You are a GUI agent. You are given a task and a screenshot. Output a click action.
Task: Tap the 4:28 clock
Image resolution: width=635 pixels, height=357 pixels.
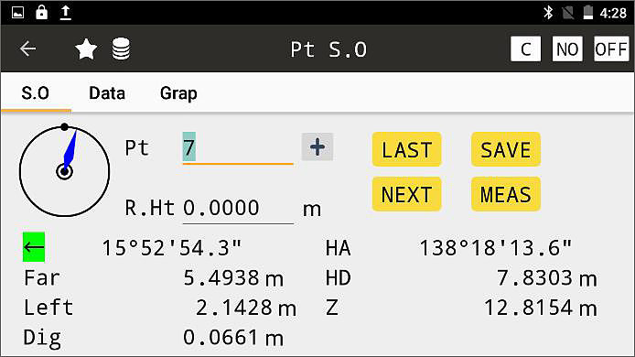[x=613, y=13]
